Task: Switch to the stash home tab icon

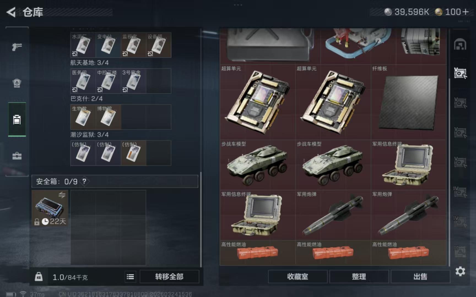Action: click(x=460, y=45)
